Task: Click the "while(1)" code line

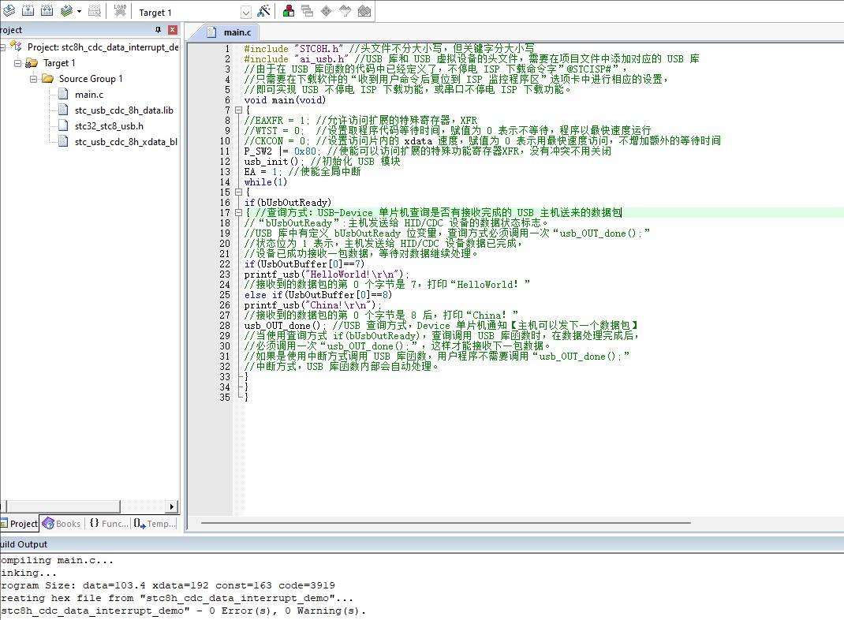Action: pos(265,182)
